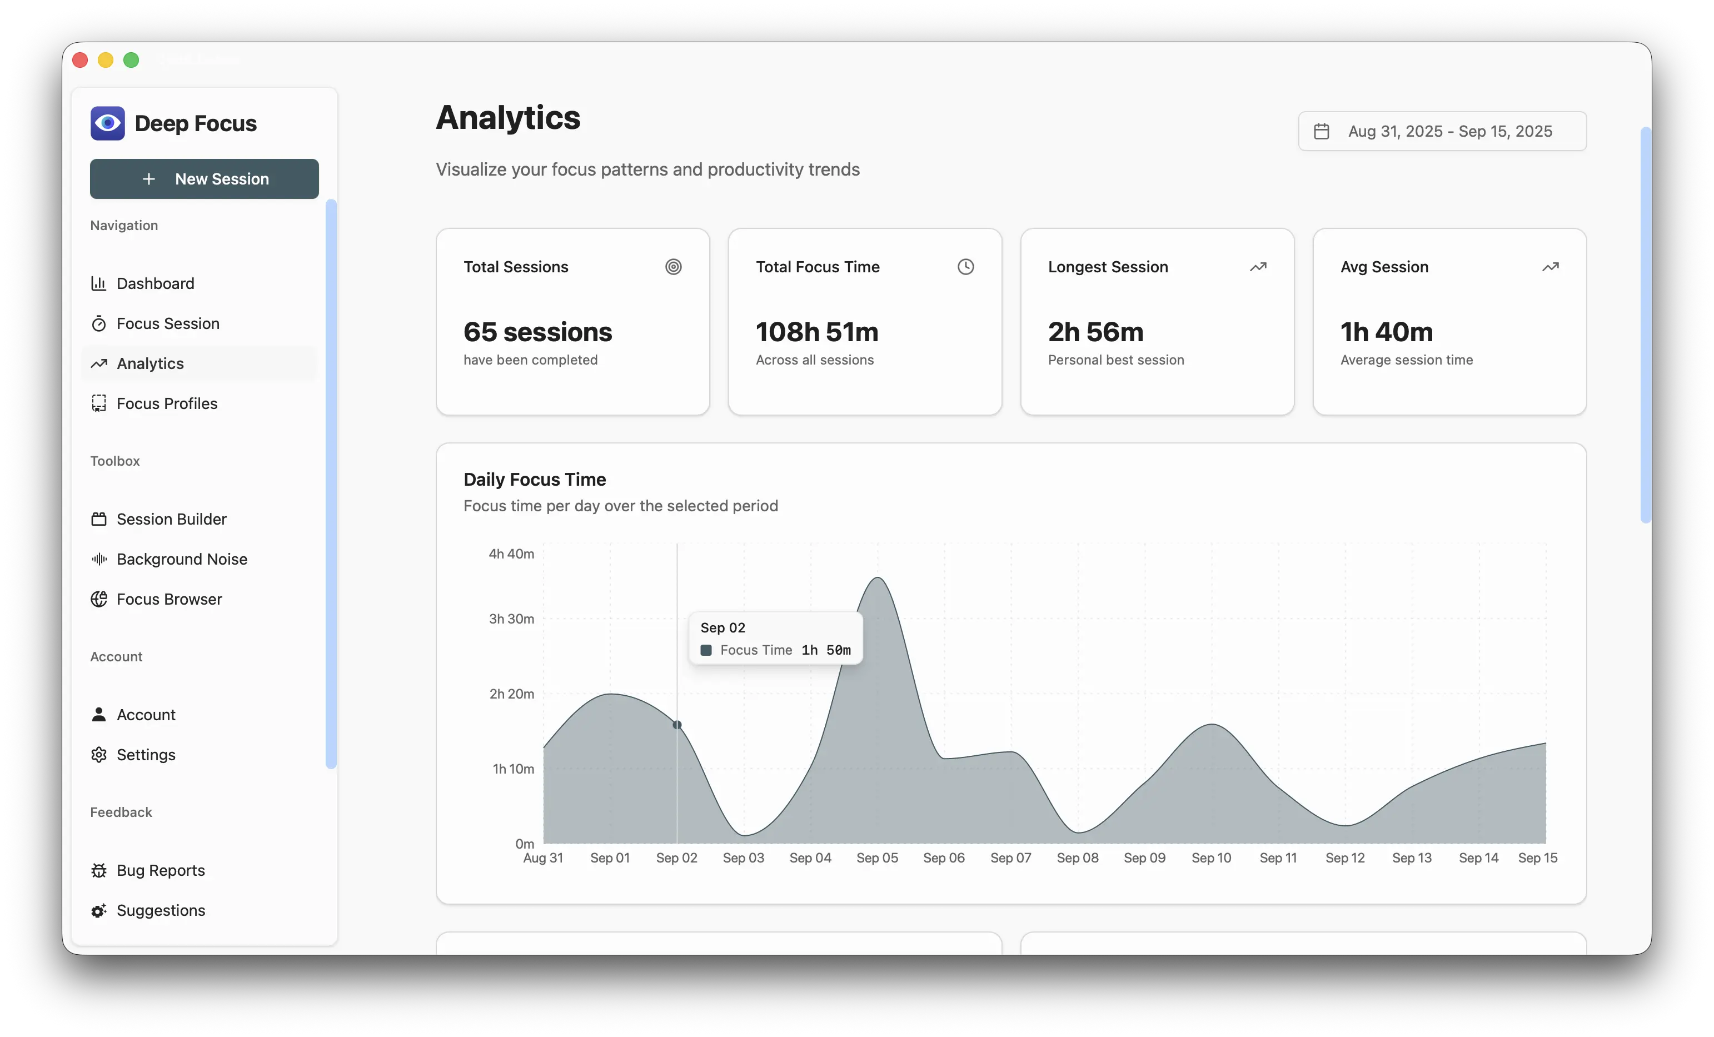Go to the Analytics page
1714x1037 pixels.
(150, 364)
